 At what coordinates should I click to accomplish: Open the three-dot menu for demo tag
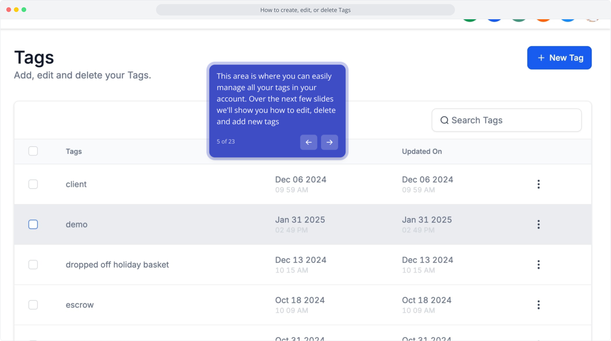[538, 224]
